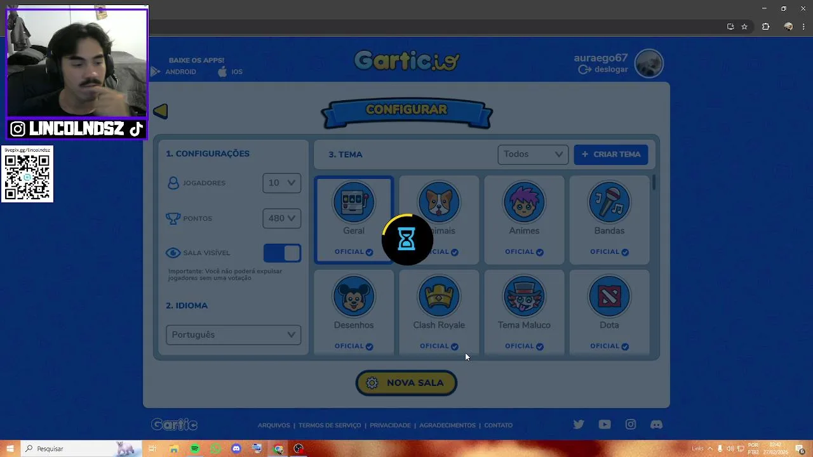Open File Explorer from the taskbar
The image size is (813, 457).
click(174, 449)
